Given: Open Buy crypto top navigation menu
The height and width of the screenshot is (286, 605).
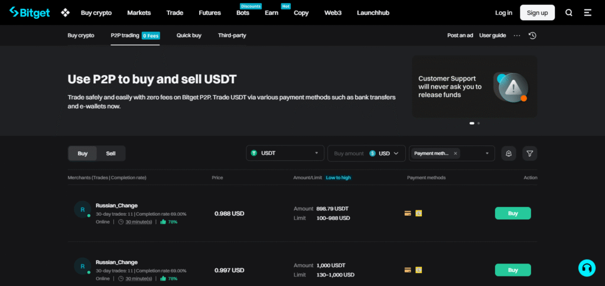Looking at the screenshot, I should tap(96, 13).
